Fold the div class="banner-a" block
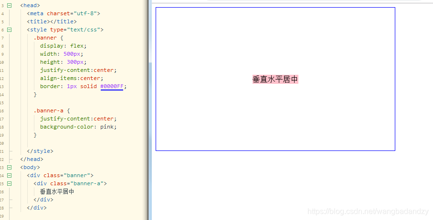This screenshot has width=433, height=220. (x=10, y=183)
